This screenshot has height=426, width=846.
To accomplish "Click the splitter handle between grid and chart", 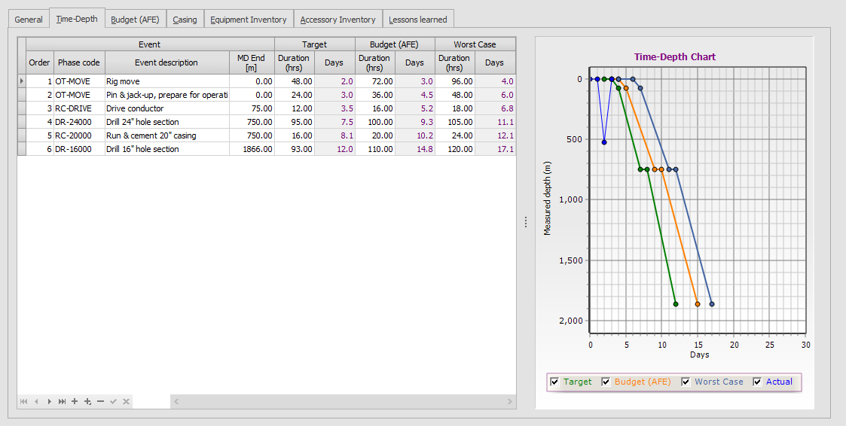I will (x=525, y=221).
